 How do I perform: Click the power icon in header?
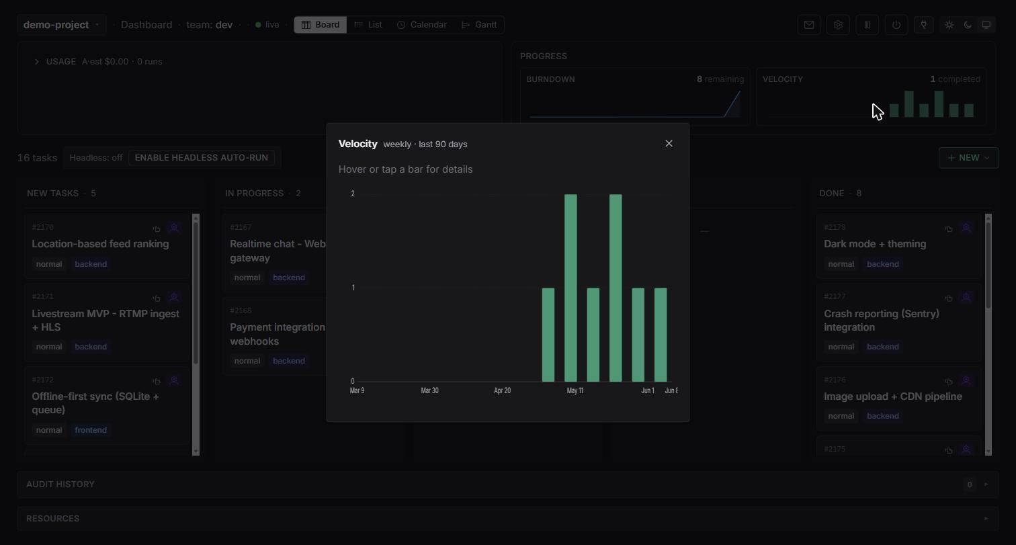[896, 25]
